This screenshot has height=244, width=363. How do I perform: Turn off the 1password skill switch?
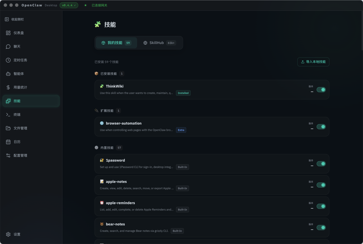321,164
